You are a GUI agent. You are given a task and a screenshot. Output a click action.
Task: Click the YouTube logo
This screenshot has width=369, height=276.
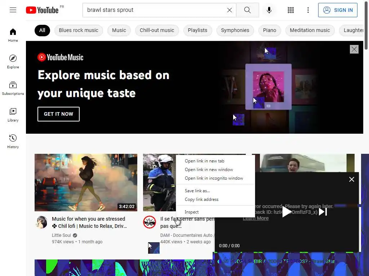(43, 10)
